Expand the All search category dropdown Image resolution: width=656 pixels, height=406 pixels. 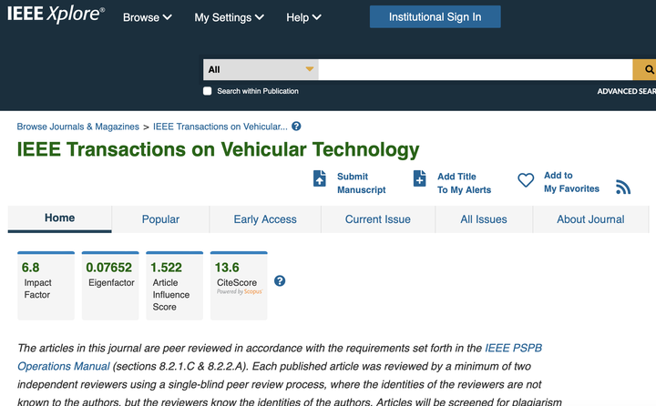click(261, 69)
